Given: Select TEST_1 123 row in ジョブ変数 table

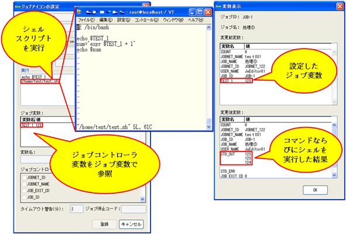Looking at the screenshot, I should 32,125.
